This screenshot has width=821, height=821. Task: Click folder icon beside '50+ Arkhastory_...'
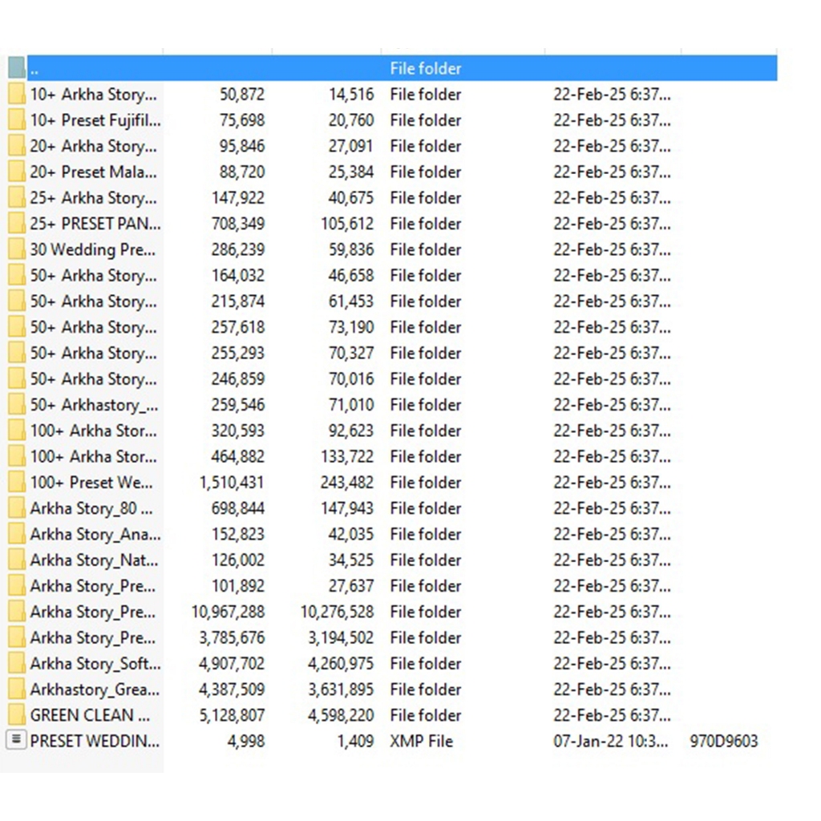click(x=16, y=405)
